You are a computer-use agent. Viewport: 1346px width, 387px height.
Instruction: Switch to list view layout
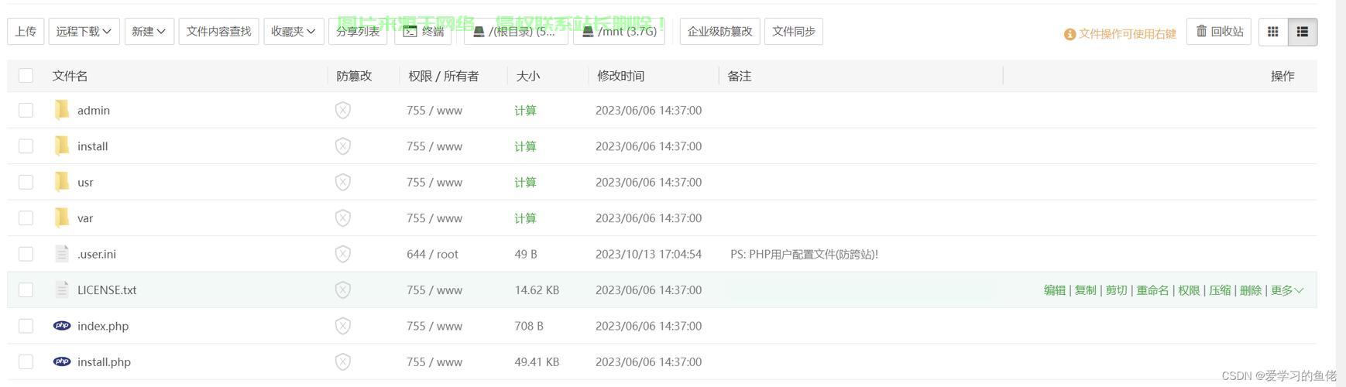[1302, 32]
